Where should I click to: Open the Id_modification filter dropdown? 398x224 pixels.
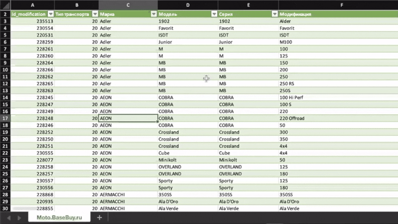(x=51, y=14)
